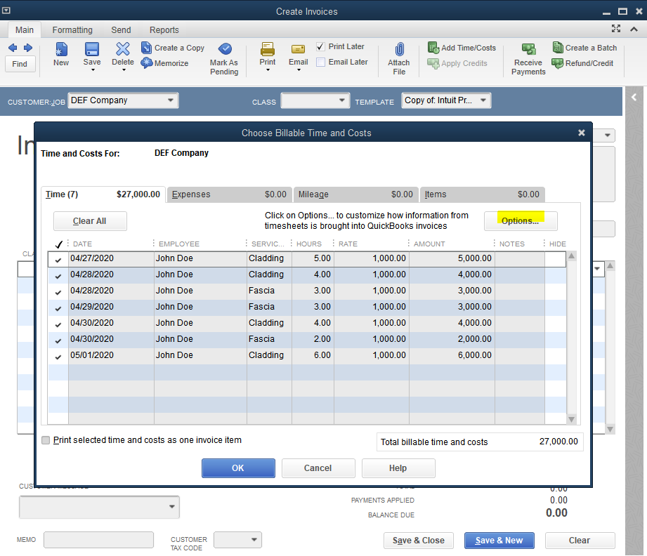Select the Time (7) tab

[103, 194]
